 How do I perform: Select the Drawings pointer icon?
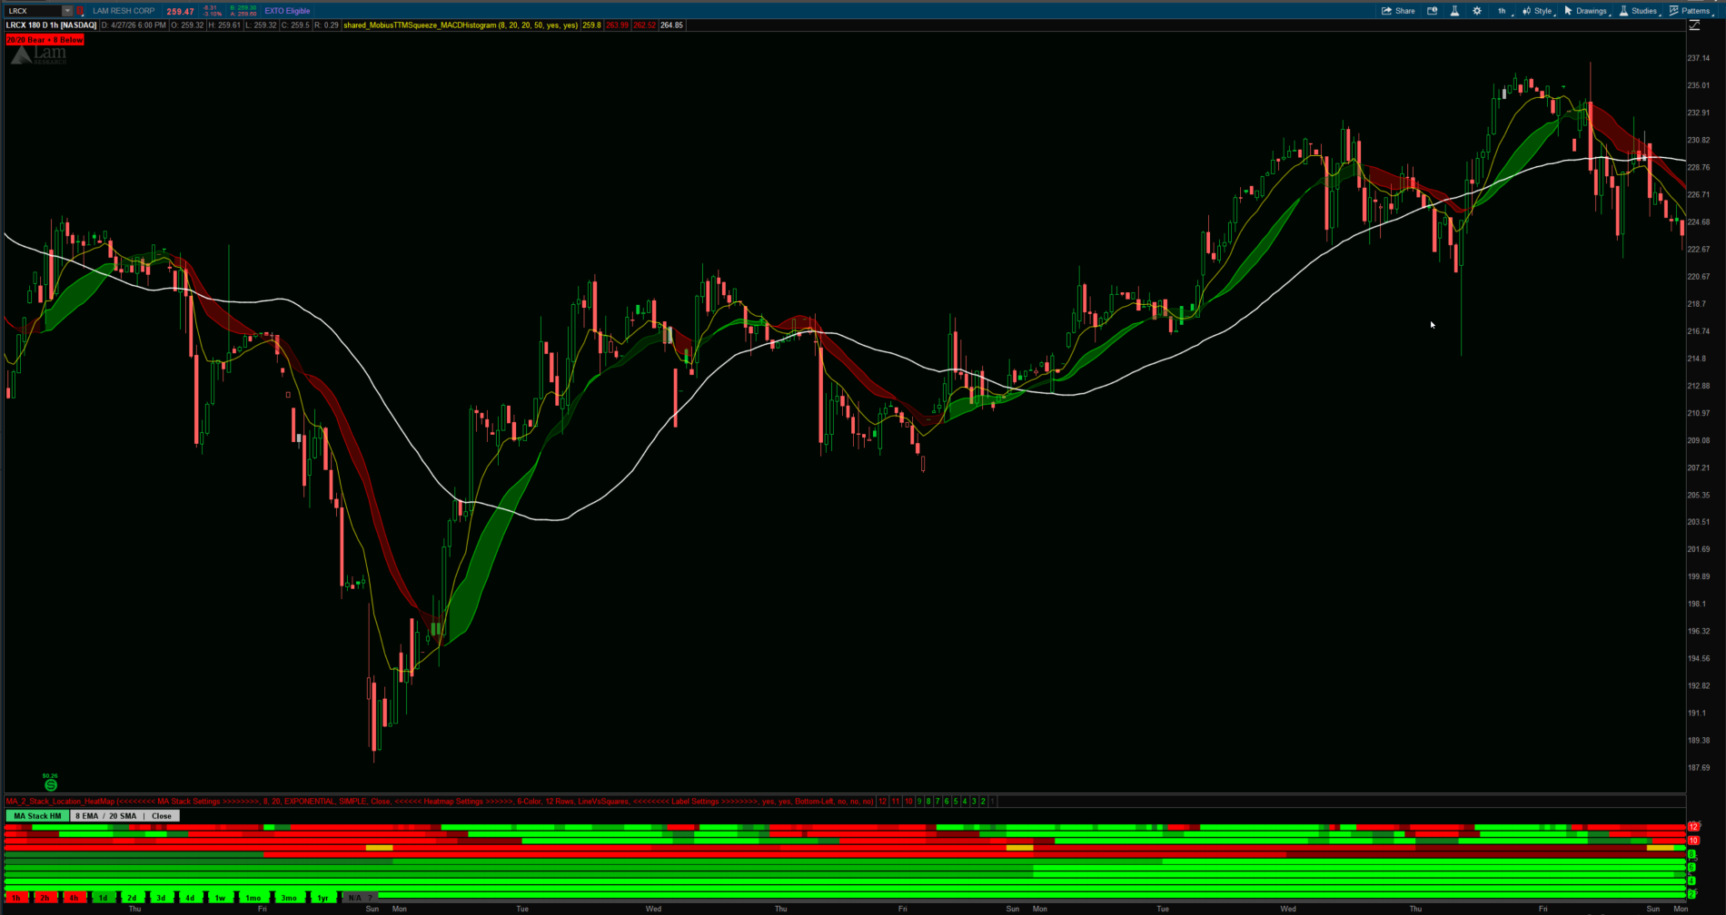(x=1570, y=10)
